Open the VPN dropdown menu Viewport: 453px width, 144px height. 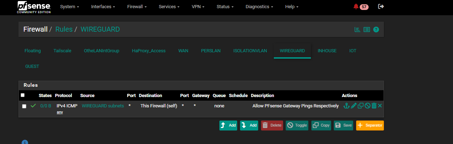pos(198,7)
